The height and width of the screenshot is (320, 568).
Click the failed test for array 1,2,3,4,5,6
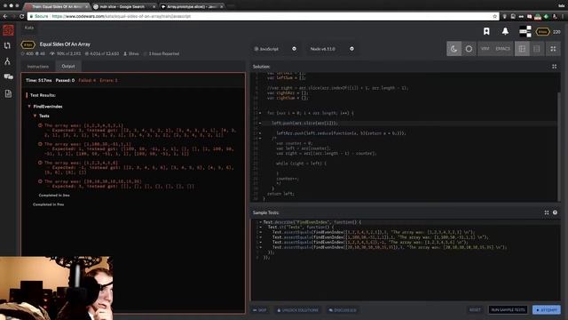(x=138, y=168)
